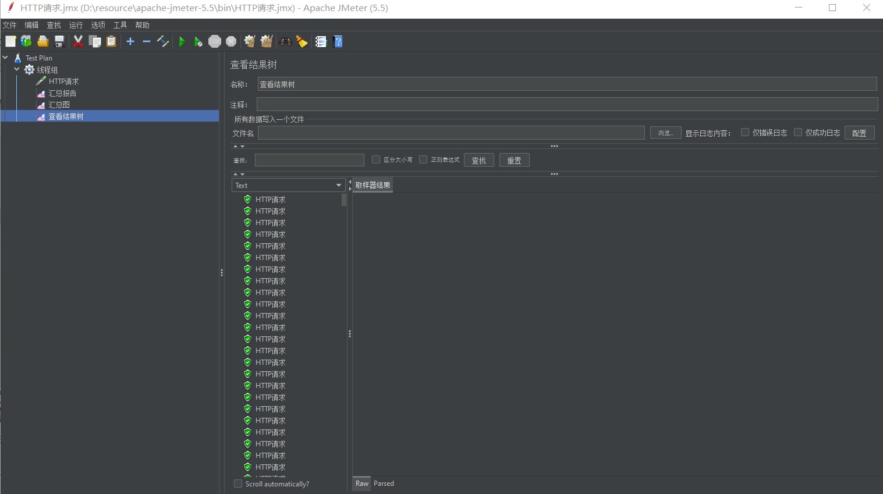Expand all nodes with plus icon
The height and width of the screenshot is (494, 883).
pos(130,41)
